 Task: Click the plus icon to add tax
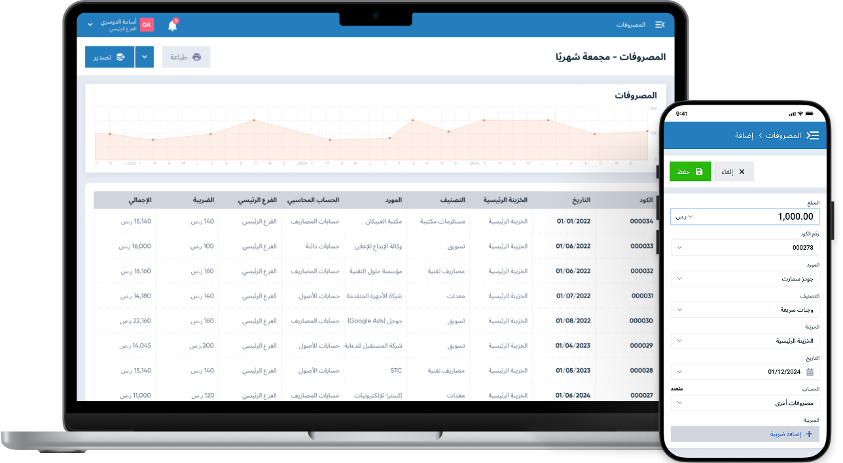pos(808,434)
